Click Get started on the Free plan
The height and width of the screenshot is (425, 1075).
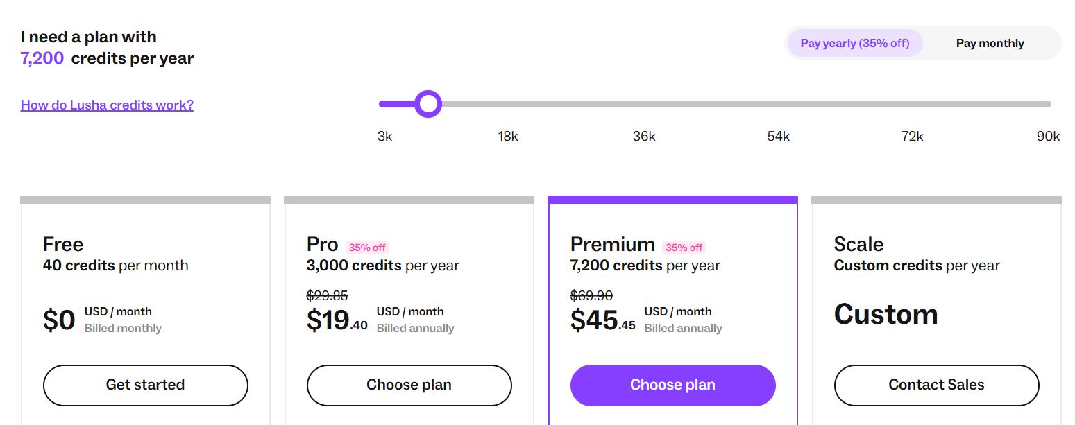[145, 385]
